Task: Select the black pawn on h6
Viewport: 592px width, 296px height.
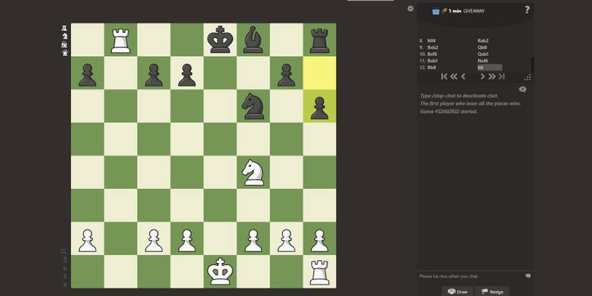Action: (320, 108)
